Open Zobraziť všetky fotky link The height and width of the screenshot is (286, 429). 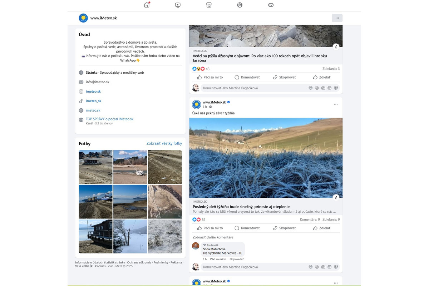tap(164, 143)
